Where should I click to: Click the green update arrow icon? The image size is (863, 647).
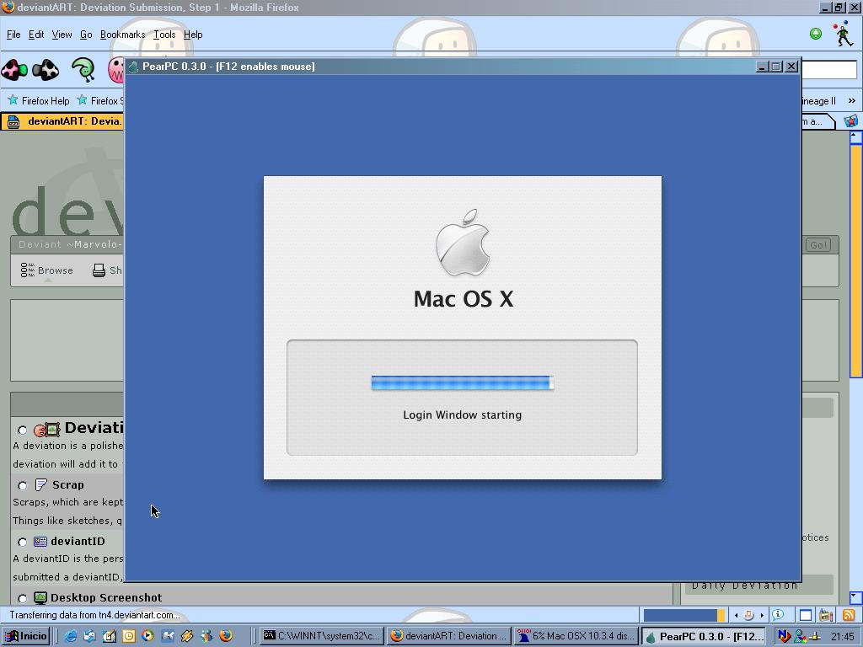click(816, 34)
